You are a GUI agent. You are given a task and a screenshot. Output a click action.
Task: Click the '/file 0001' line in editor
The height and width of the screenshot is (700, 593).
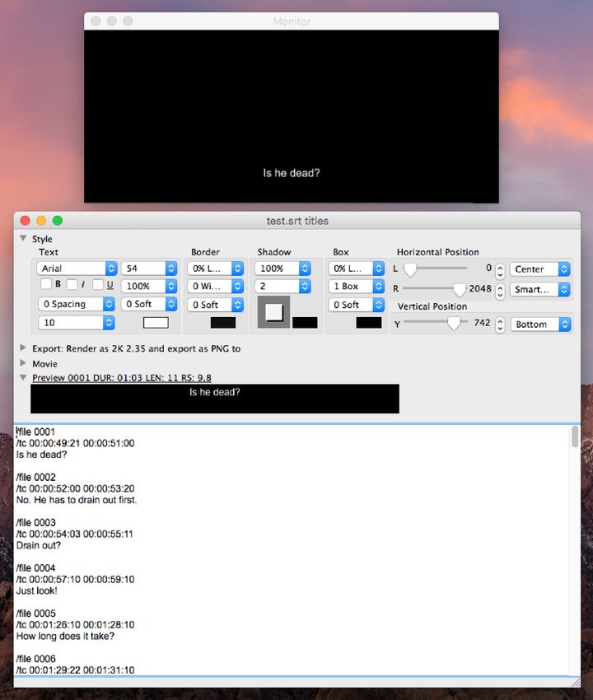pos(35,432)
